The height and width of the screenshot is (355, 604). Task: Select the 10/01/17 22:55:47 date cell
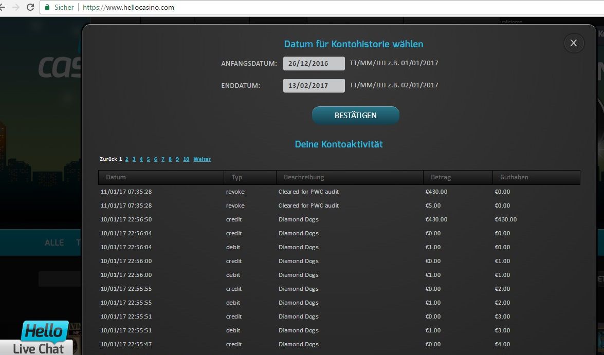pyautogui.click(x=126, y=344)
